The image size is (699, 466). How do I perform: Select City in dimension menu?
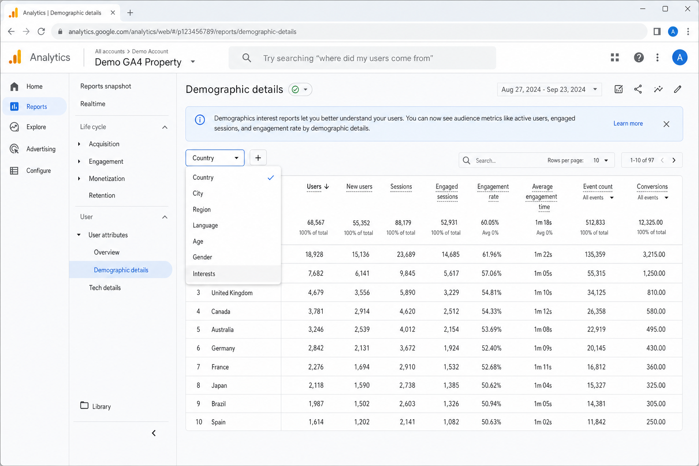point(233,193)
